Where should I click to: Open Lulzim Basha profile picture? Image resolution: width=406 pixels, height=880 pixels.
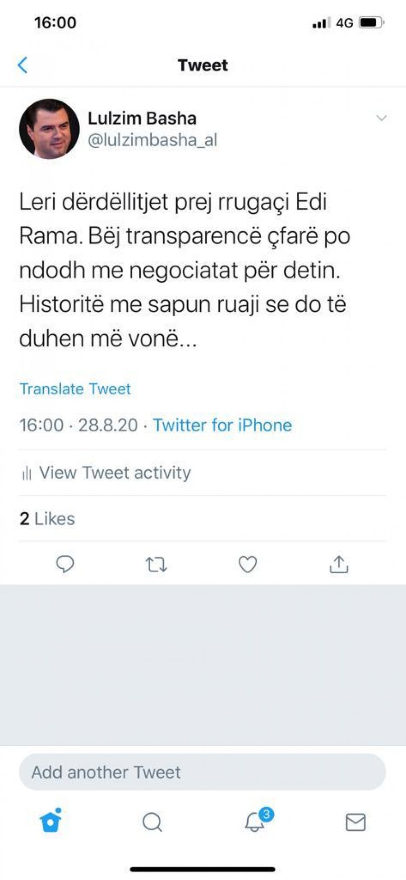pos(49,129)
